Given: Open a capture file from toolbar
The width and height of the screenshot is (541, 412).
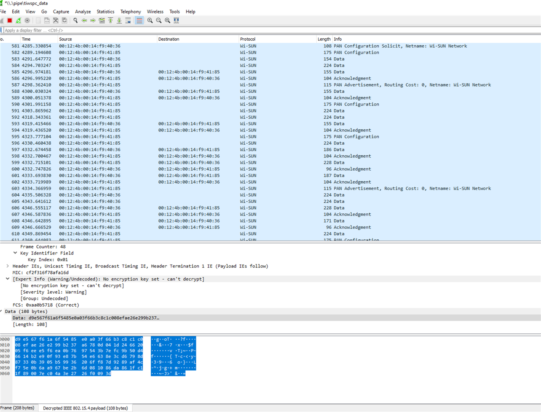Looking at the screenshot, I should (x=38, y=21).
